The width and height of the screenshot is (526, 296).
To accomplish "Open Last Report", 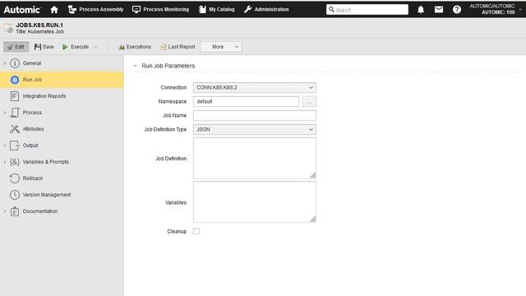I will [178, 47].
